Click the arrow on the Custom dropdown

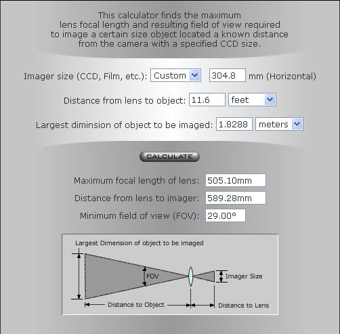point(195,75)
